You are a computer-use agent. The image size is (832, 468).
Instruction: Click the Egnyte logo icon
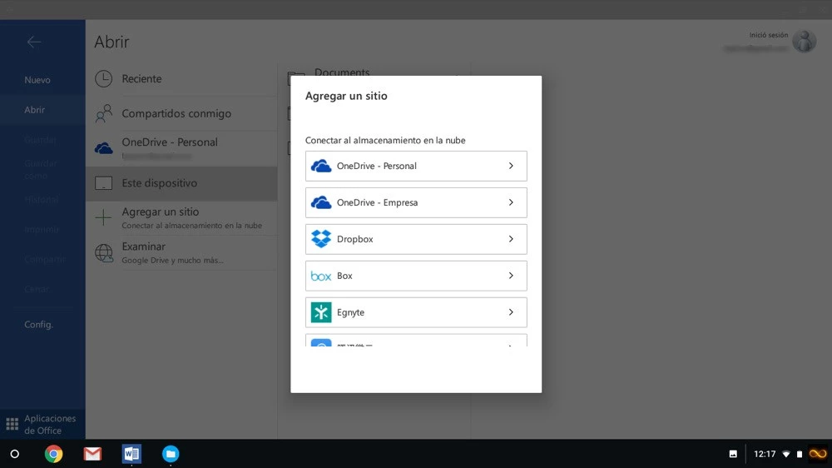coord(320,312)
